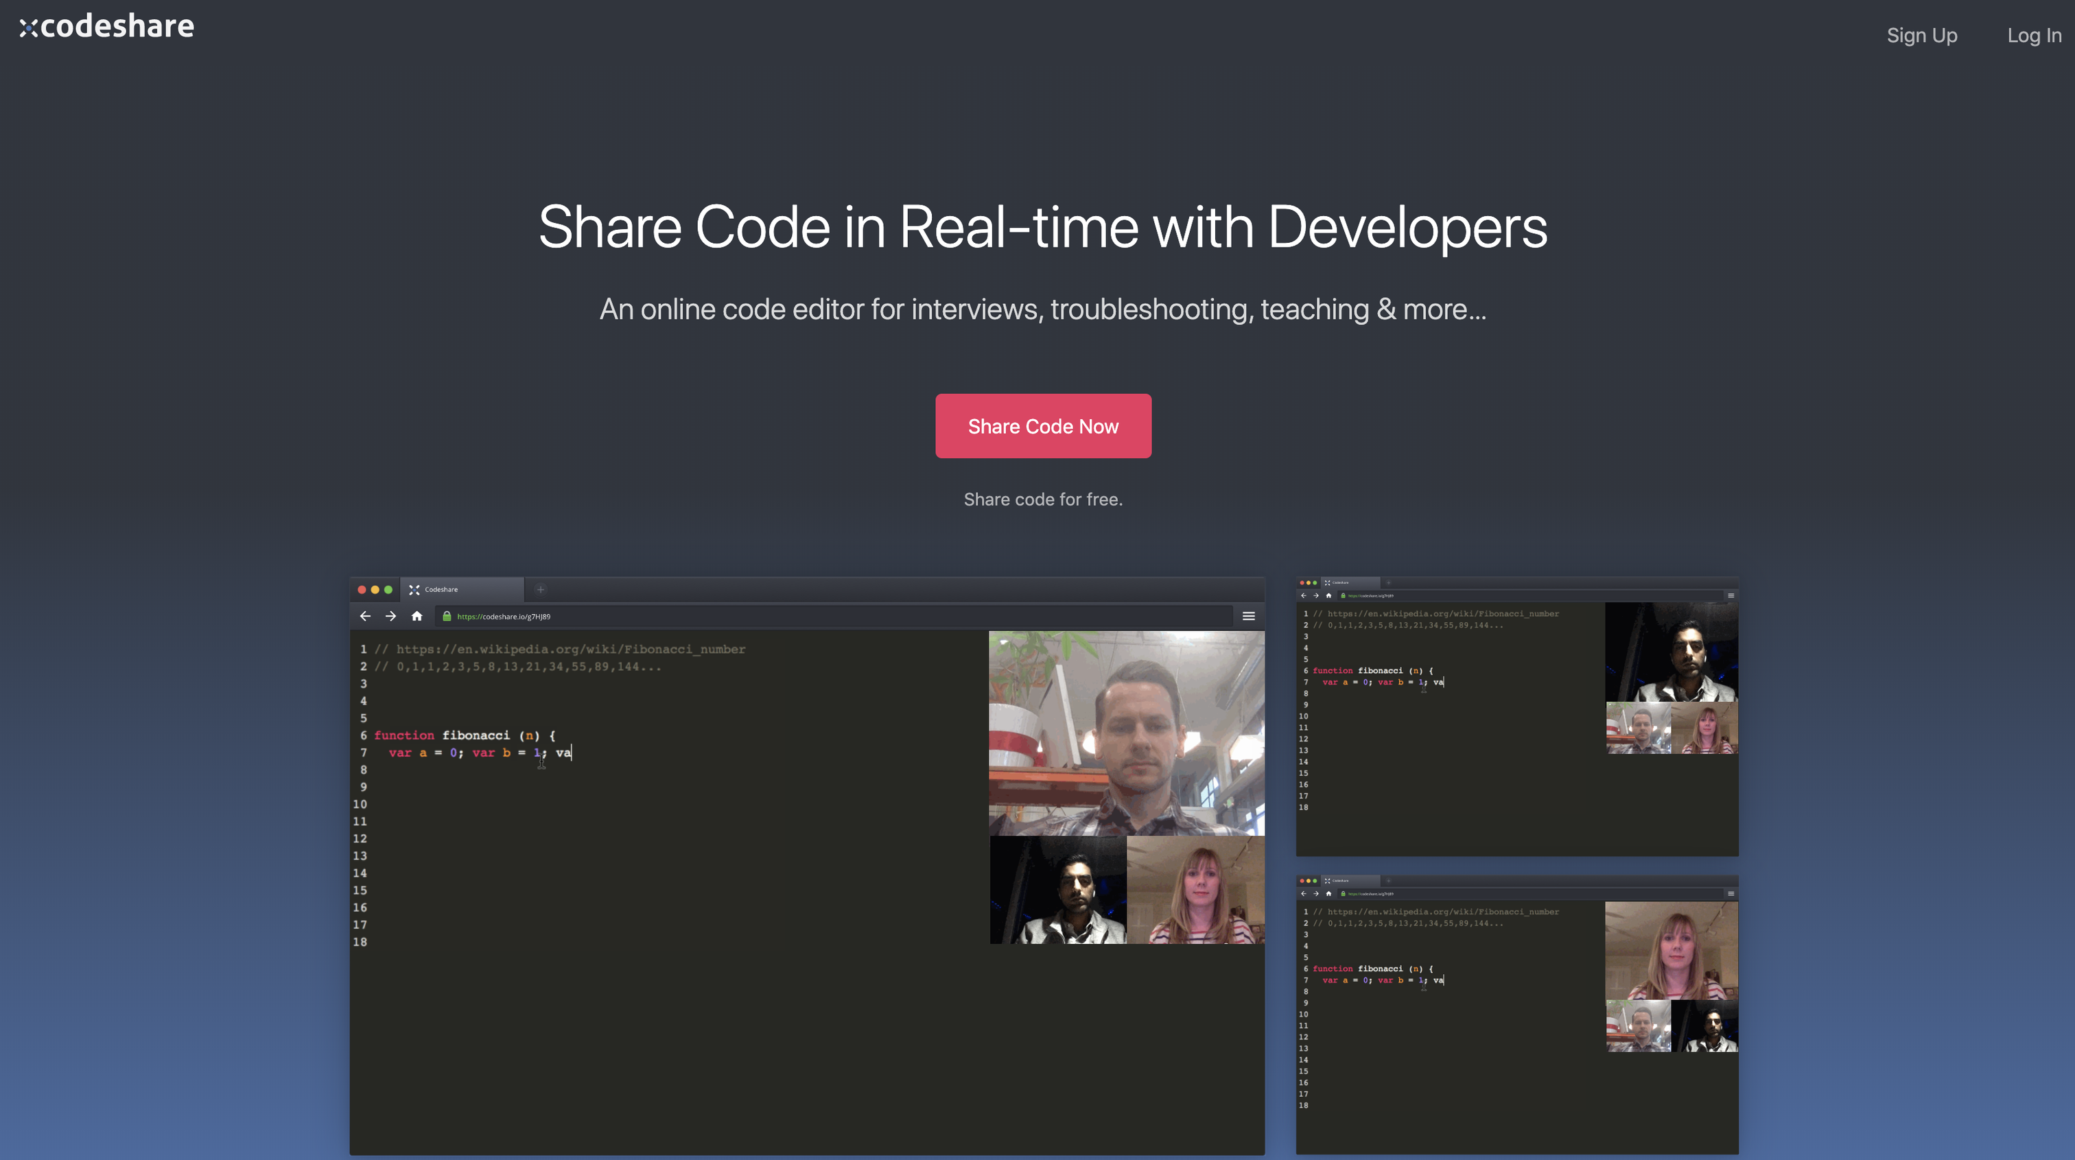Click browser back arrow in large mockup

coord(365,616)
